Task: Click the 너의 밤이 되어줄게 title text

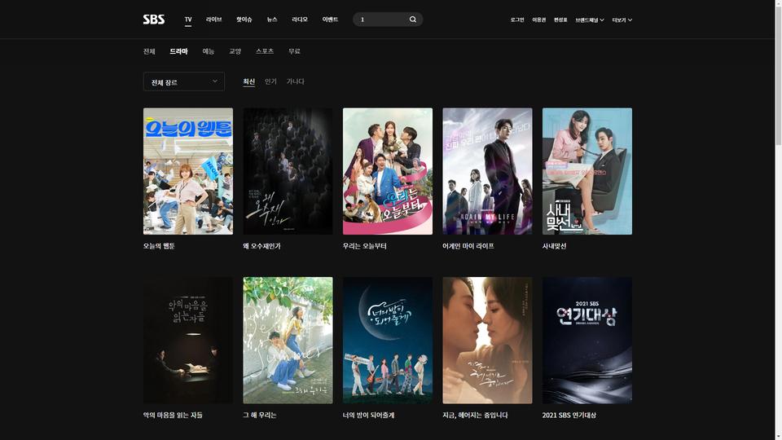Action: (x=368, y=415)
